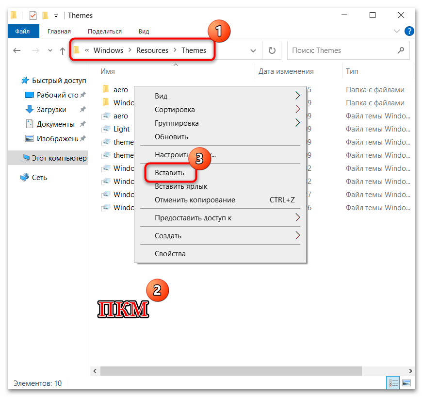Image resolution: width=423 pixels, height=397 pixels.
Task: Choose Отменить копирование
Action: (220, 200)
